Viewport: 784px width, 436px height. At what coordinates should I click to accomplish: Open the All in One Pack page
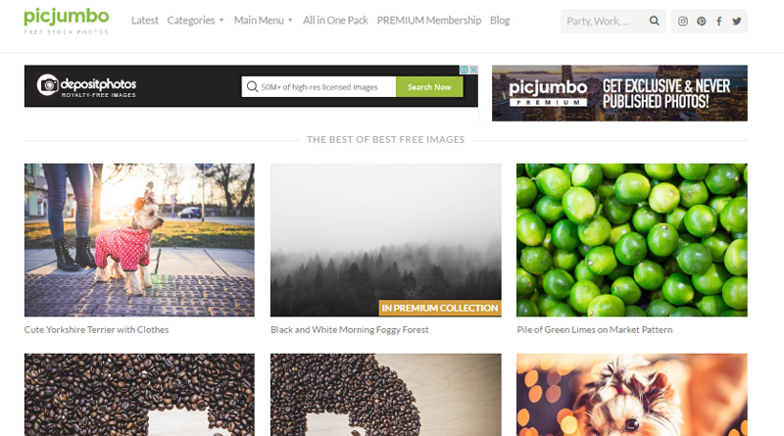point(335,21)
